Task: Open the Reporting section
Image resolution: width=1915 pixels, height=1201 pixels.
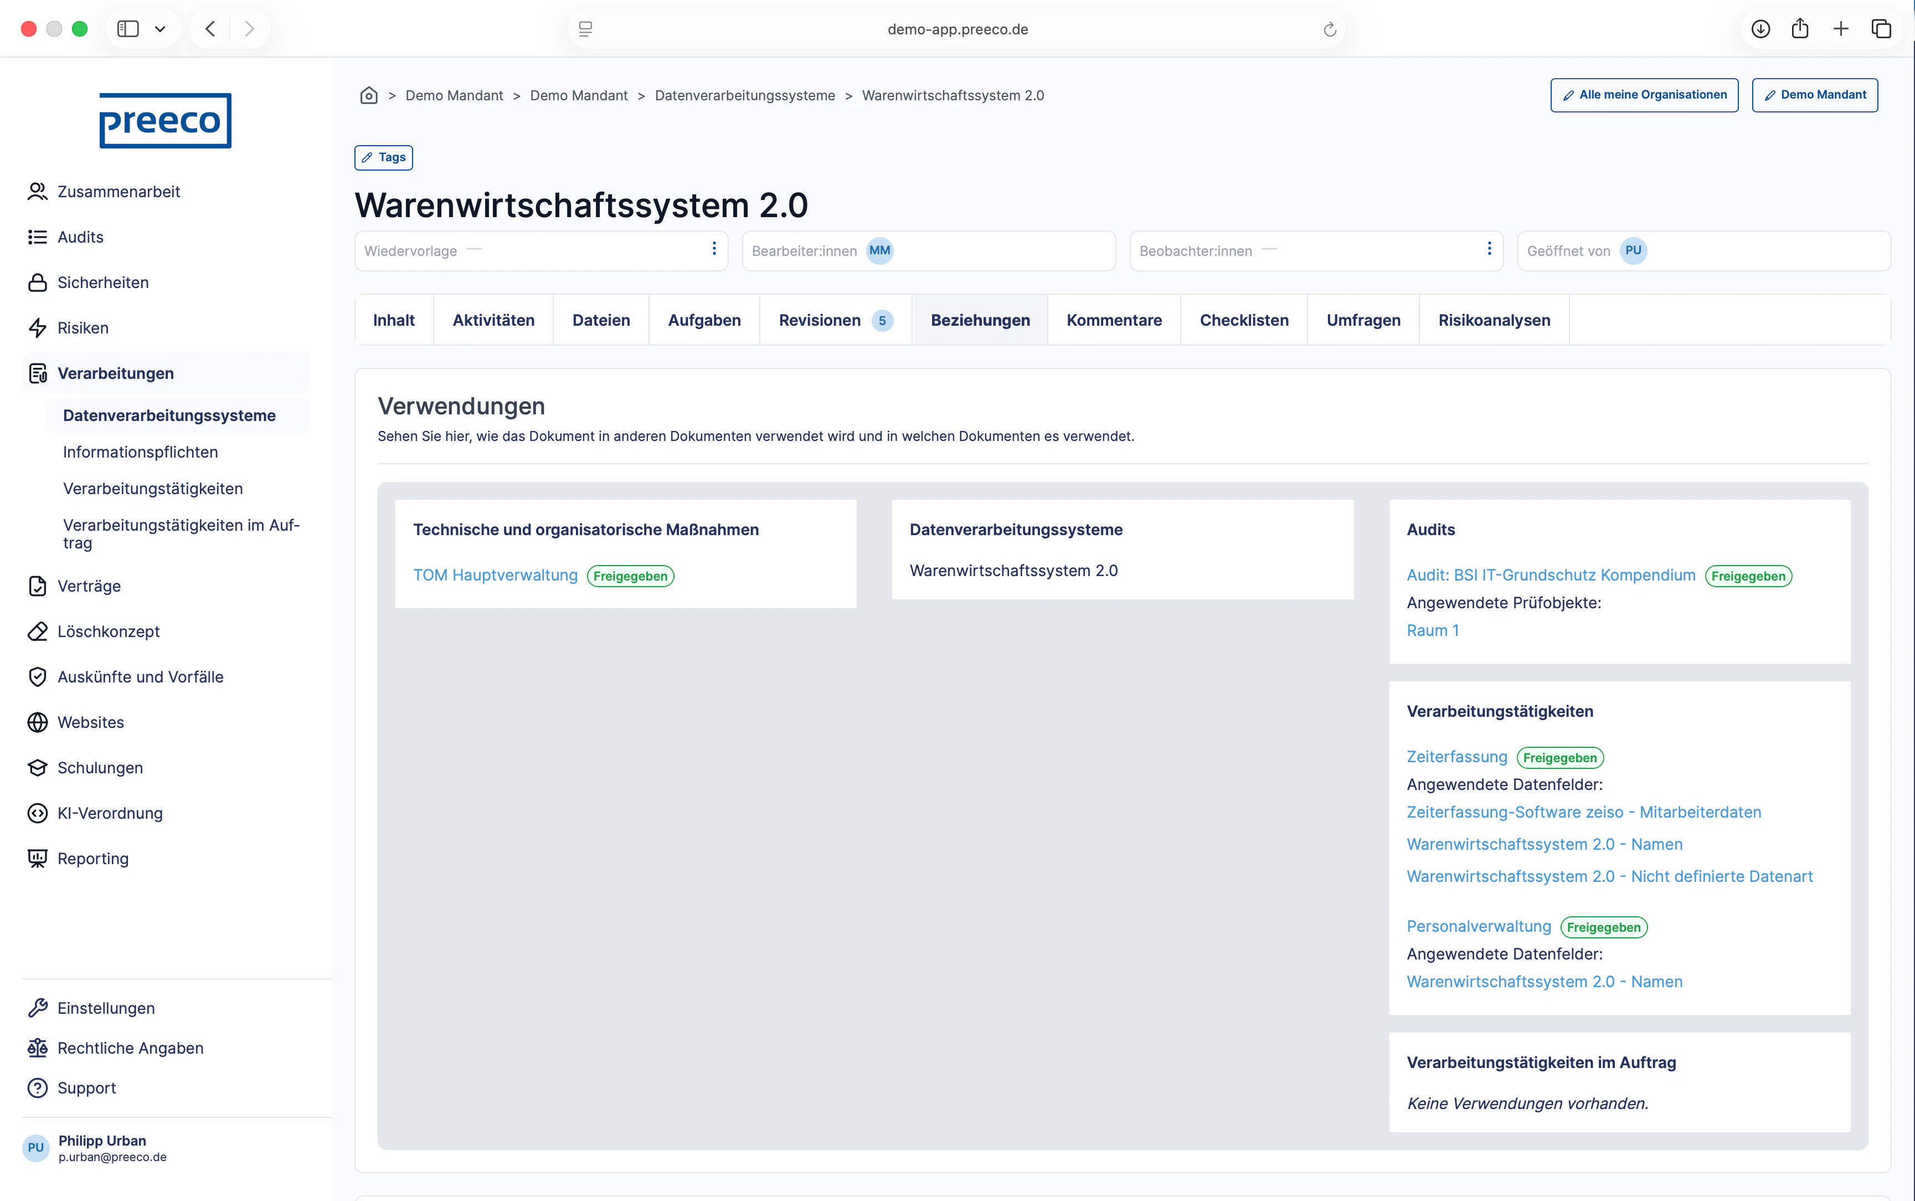Action: tap(93, 858)
